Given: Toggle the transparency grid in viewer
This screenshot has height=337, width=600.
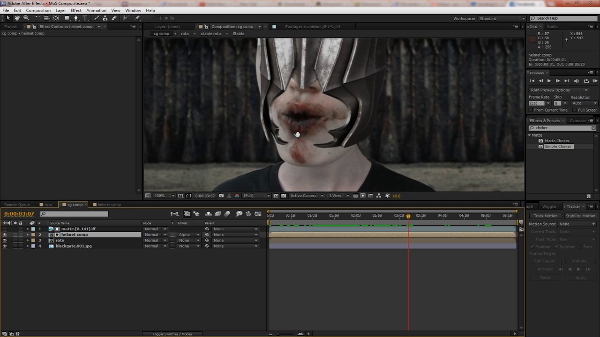Looking at the screenshot, I should (284, 196).
